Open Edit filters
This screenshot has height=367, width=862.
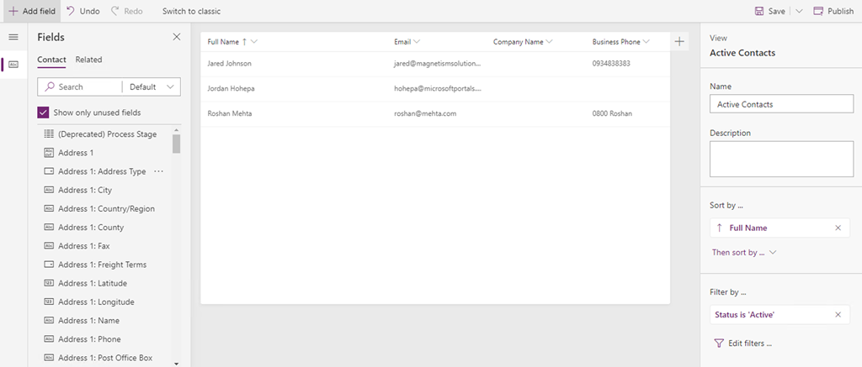pos(742,343)
